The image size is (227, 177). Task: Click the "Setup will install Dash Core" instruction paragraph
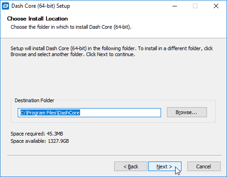[x=111, y=52]
